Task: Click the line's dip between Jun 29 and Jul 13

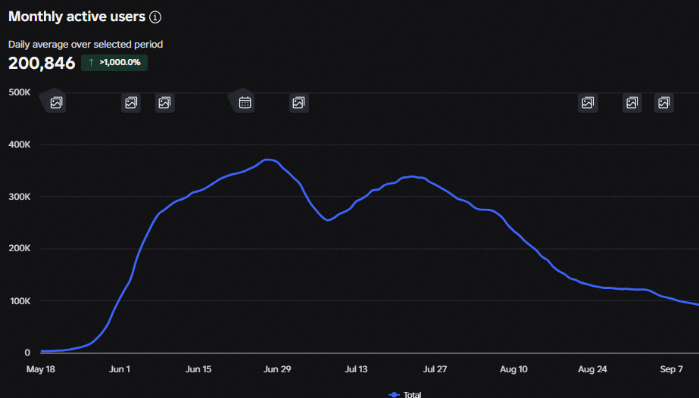Action: tap(328, 220)
